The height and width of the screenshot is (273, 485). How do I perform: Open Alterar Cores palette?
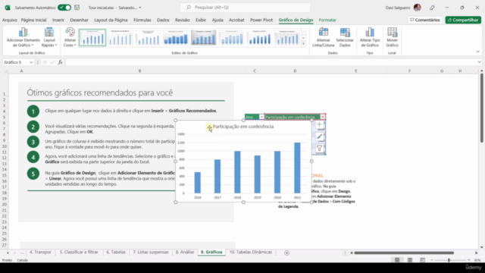[70, 37]
